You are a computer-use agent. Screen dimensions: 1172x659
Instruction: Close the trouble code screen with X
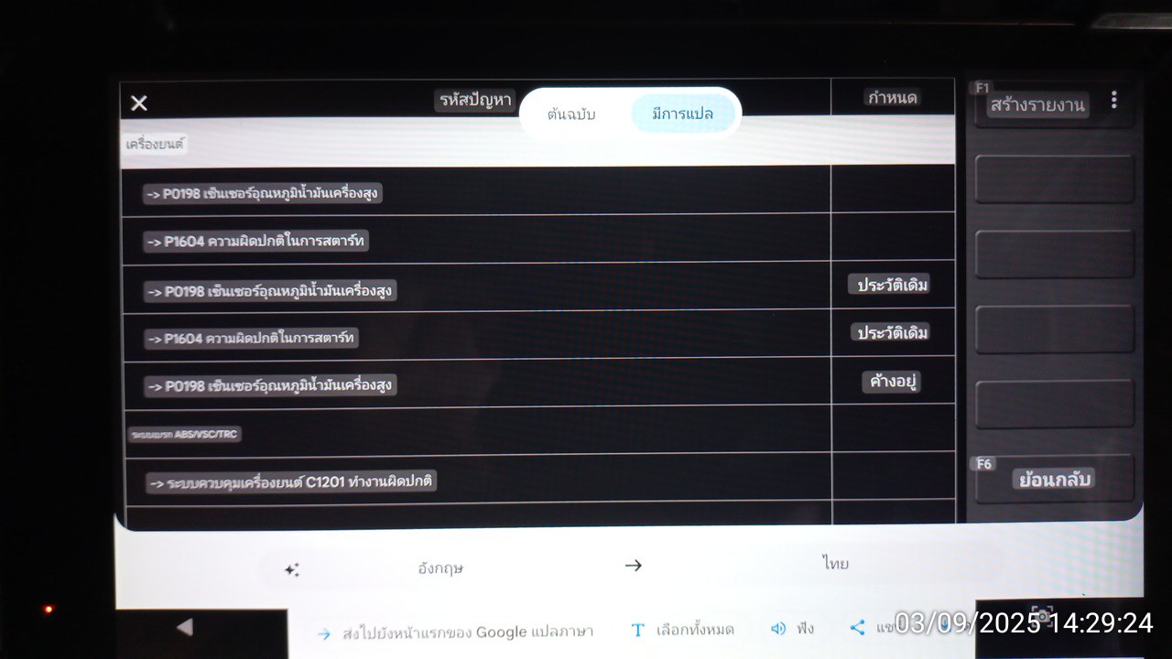pyautogui.click(x=139, y=103)
